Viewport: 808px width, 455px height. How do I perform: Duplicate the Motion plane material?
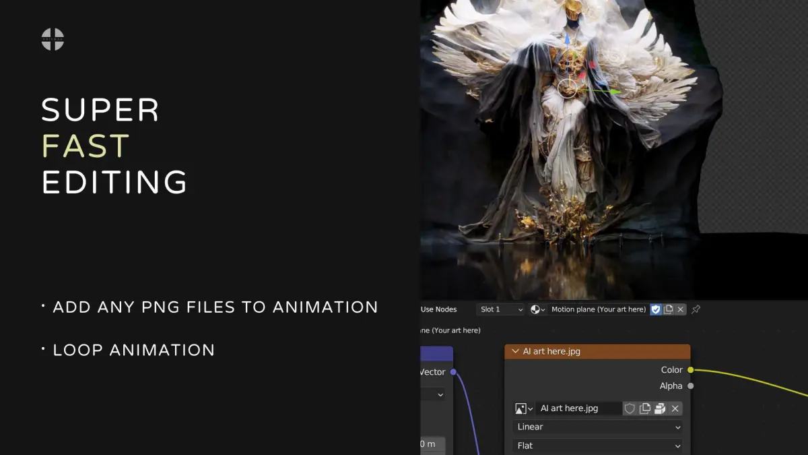tap(668, 309)
